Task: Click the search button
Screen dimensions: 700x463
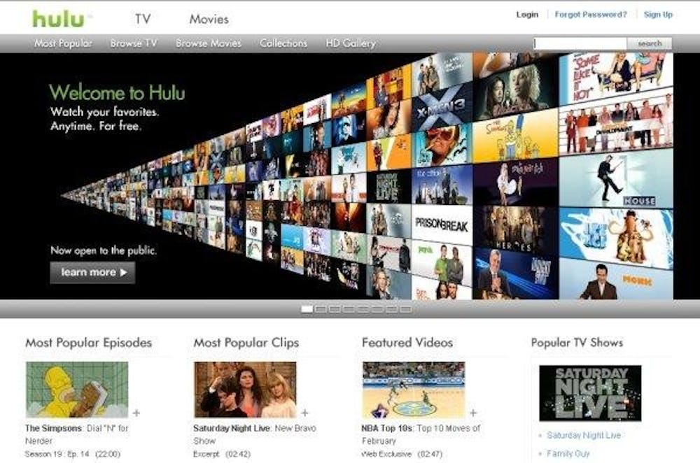Action: pyautogui.click(x=650, y=43)
